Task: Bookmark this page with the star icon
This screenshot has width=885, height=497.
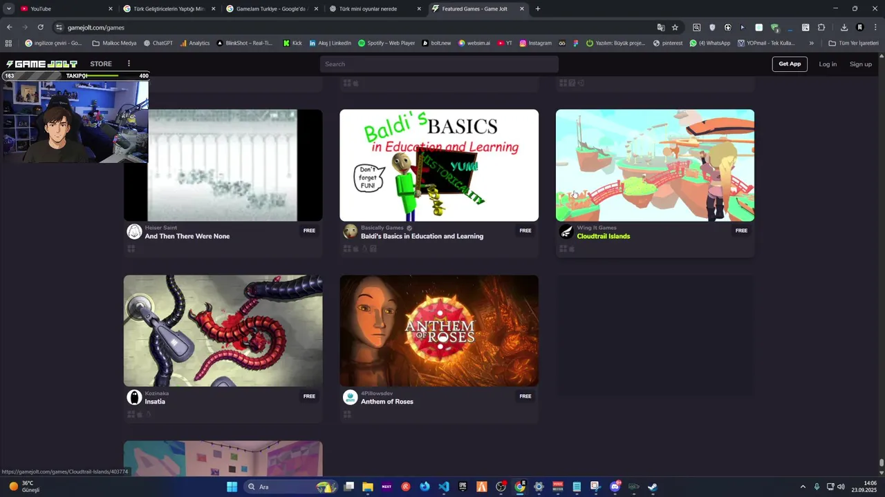Action: 675,28
